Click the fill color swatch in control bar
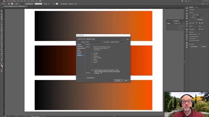209x117 pixels. pyautogui.click(x=8, y=4)
